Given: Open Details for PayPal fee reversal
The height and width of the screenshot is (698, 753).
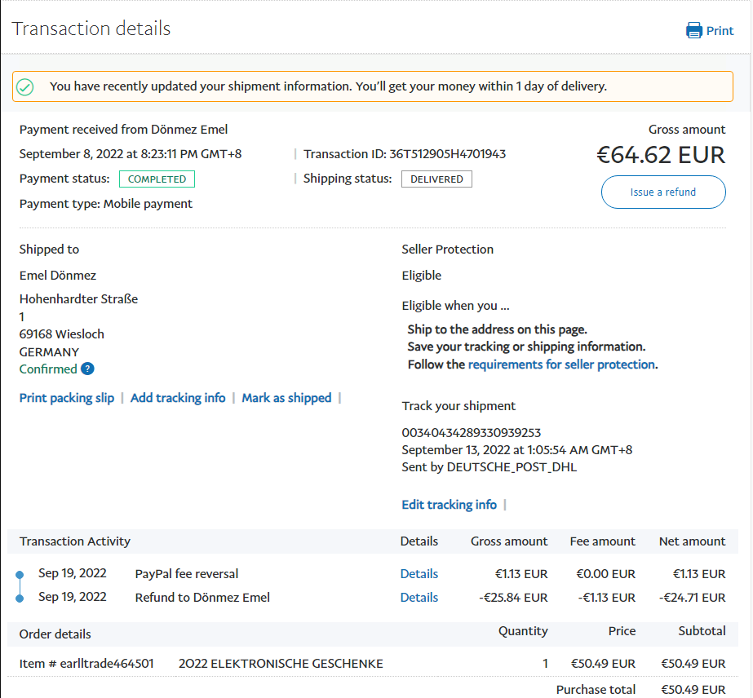Looking at the screenshot, I should (x=419, y=574).
